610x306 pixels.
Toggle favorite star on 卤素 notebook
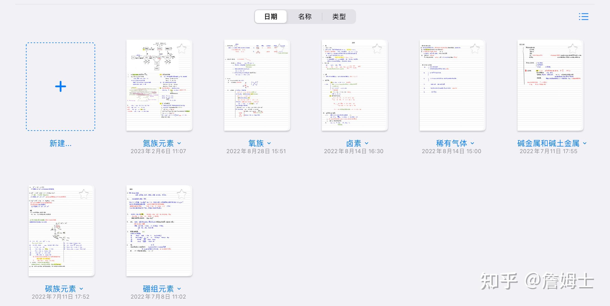point(377,49)
